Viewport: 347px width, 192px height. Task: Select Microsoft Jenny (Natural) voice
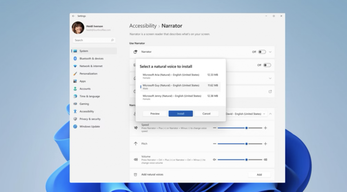pyautogui.click(x=180, y=97)
